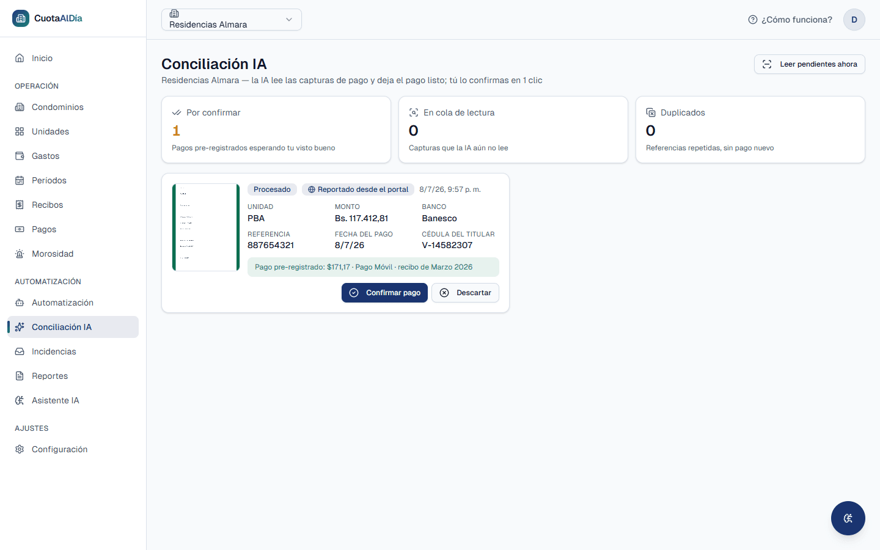Open the Recibos page

click(x=73, y=205)
